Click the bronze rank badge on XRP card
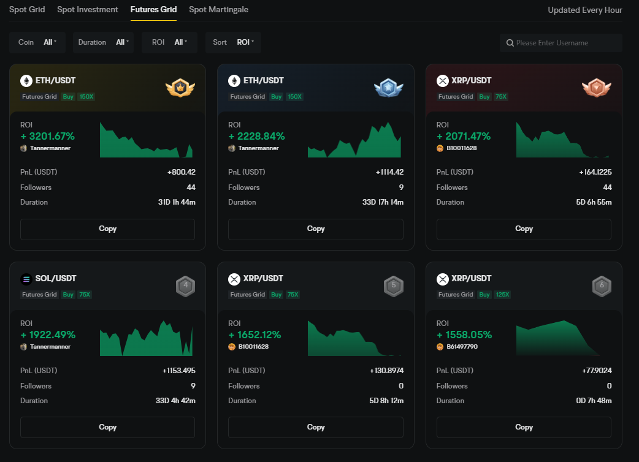Image resolution: width=639 pixels, height=462 pixels. tap(596, 88)
